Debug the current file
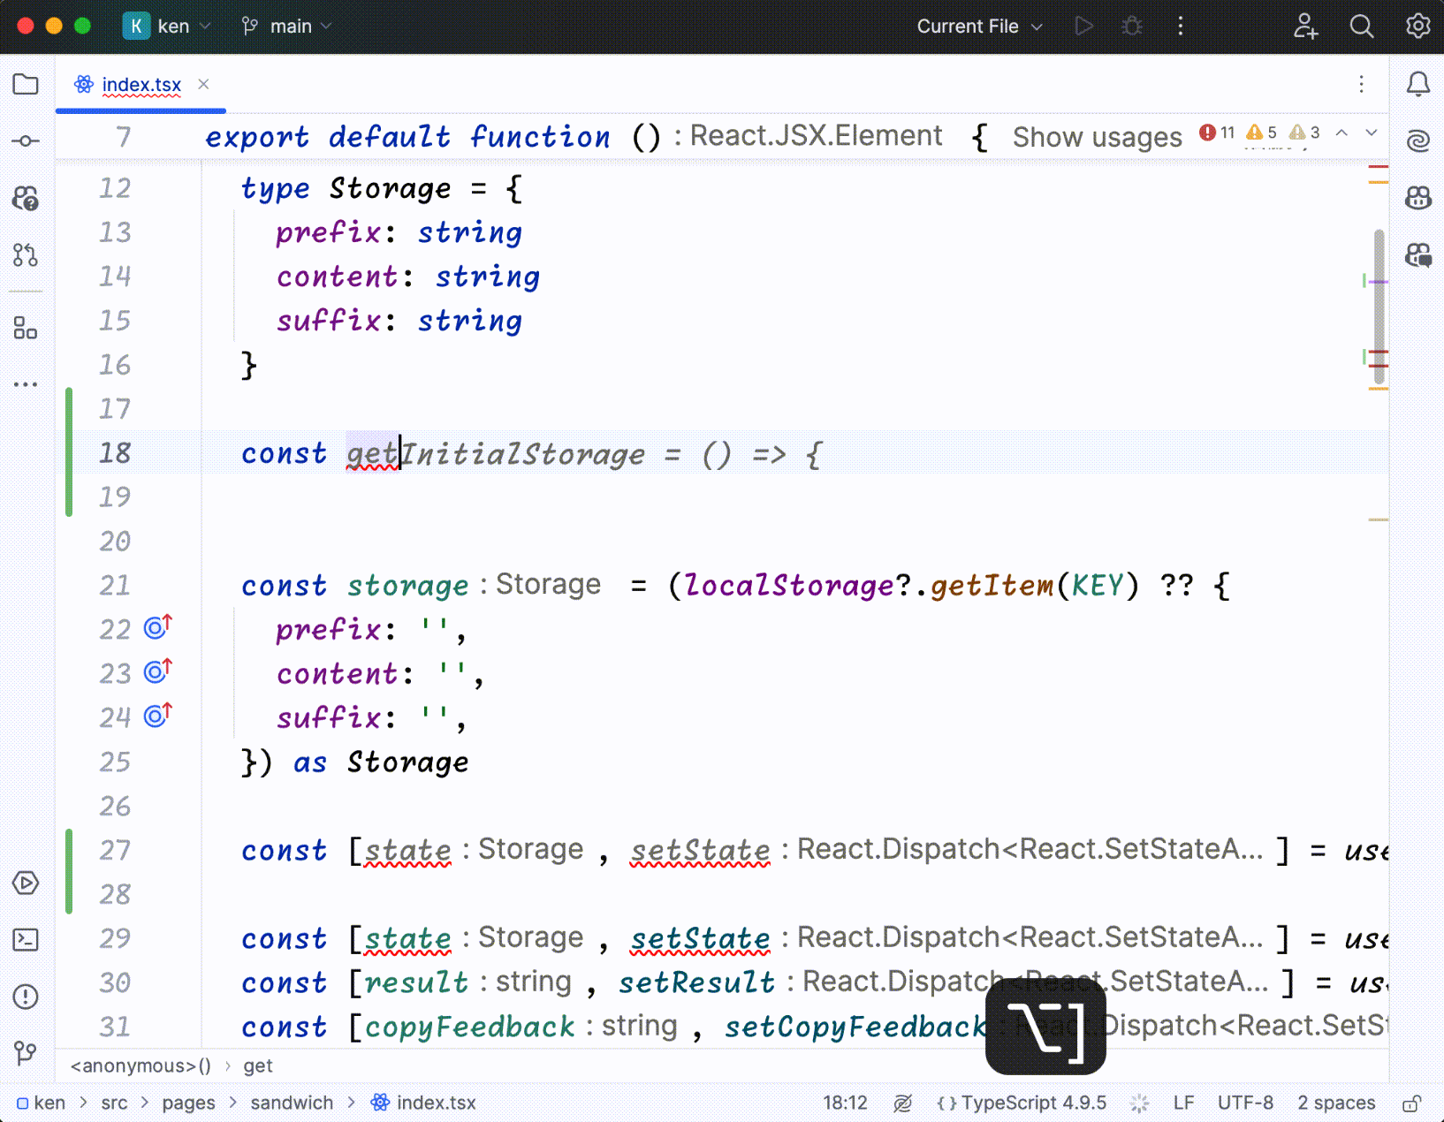 pos(1132,26)
